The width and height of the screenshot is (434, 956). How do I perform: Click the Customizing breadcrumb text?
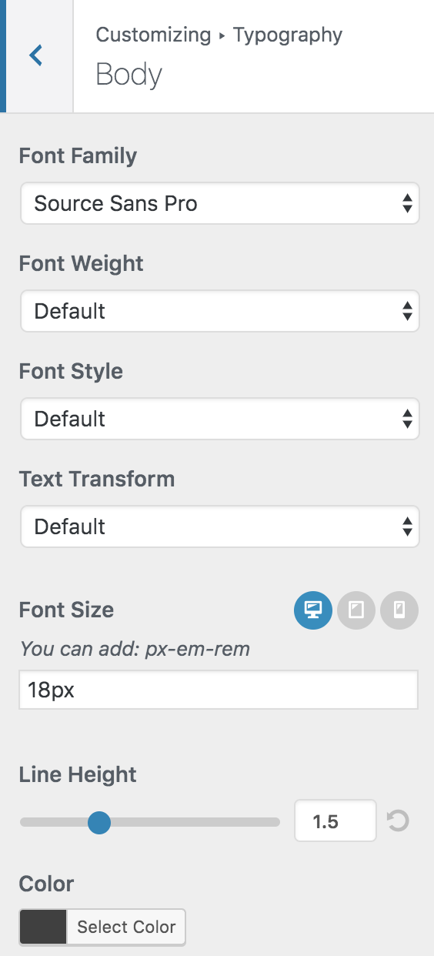coord(153,35)
